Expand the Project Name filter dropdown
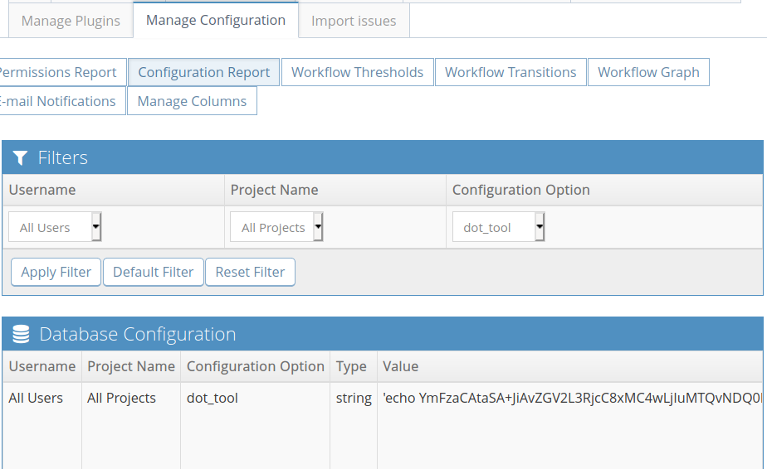This screenshot has height=469, width=767. point(277,227)
